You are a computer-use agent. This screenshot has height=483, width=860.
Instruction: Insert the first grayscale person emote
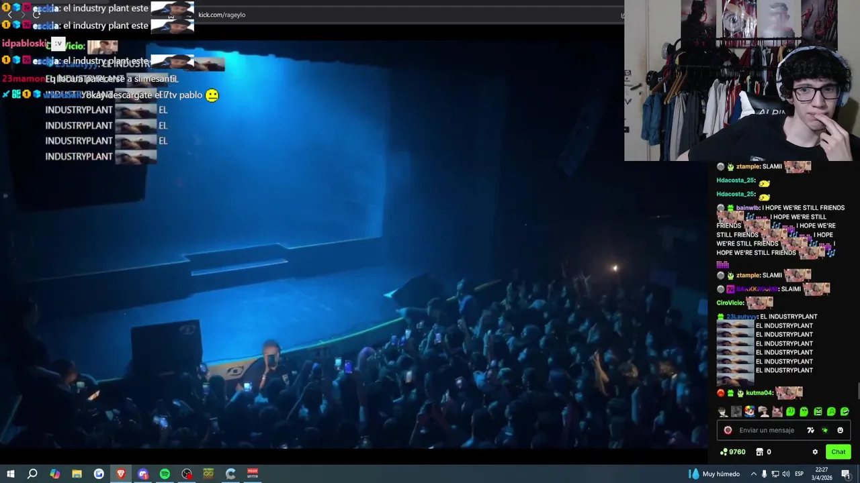723,412
